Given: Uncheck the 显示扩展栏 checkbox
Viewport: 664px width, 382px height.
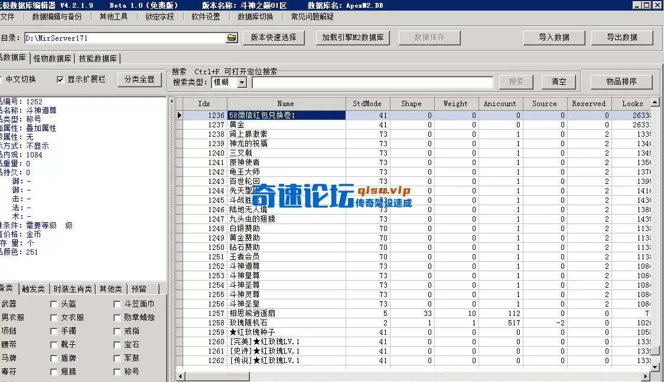Looking at the screenshot, I should click(x=60, y=80).
